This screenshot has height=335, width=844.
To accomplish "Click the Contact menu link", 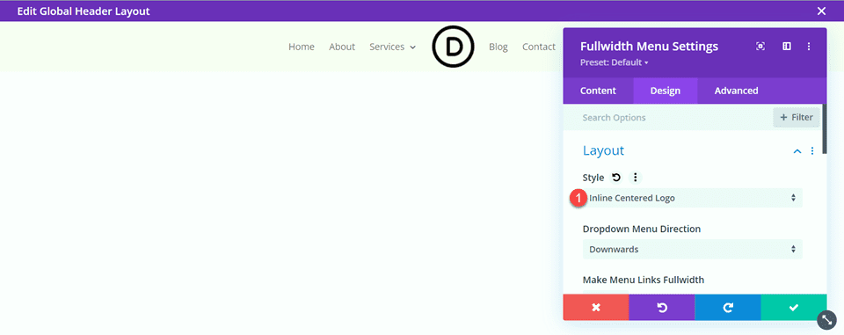I will point(539,47).
